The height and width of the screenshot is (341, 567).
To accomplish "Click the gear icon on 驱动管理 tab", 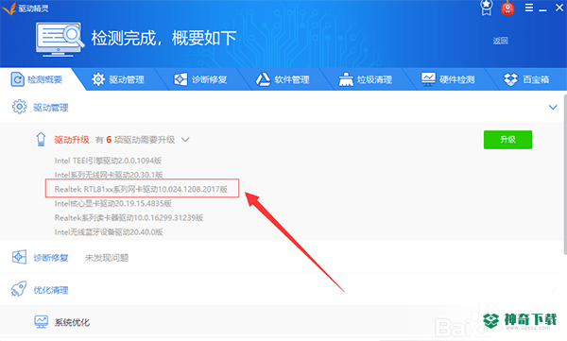I will tap(98, 79).
